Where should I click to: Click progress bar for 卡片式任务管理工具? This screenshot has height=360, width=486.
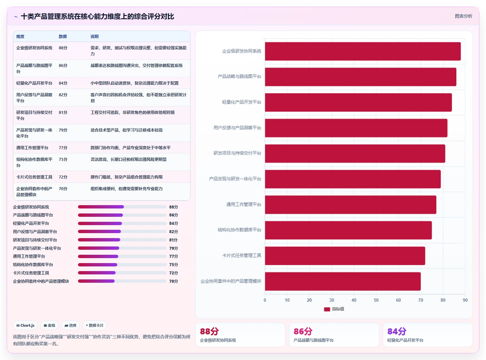tap(122, 273)
